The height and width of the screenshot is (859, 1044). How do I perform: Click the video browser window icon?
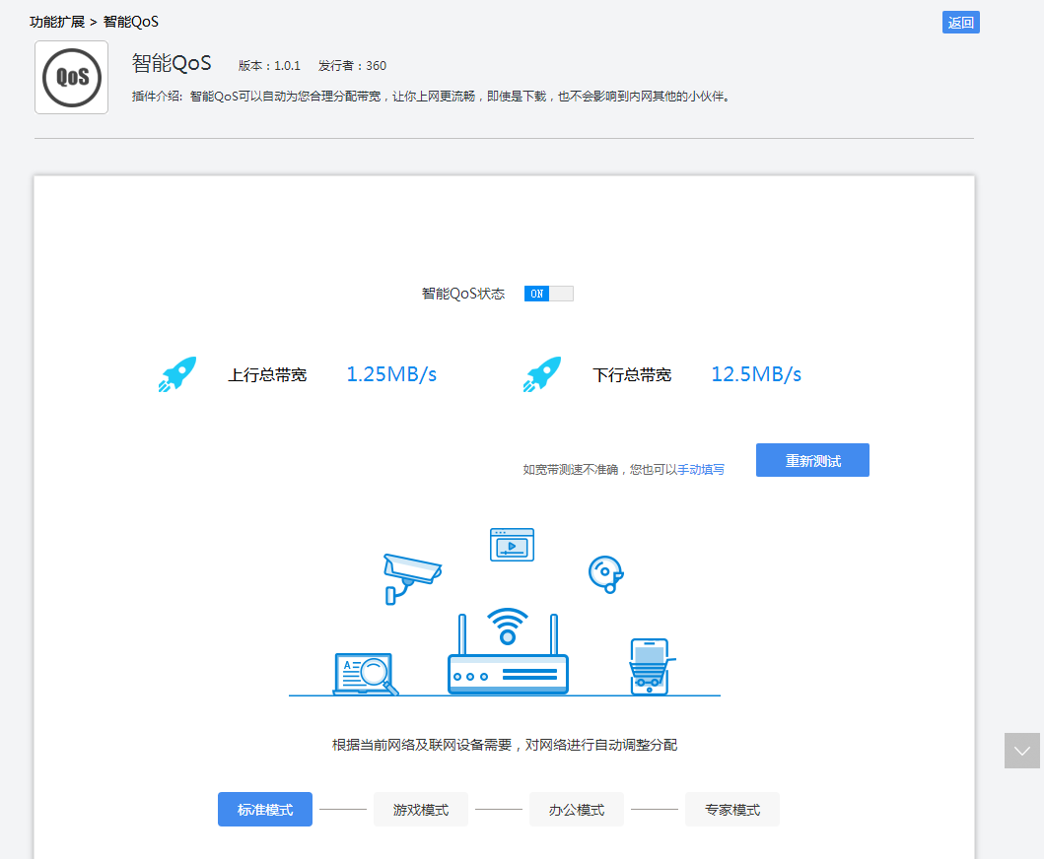coord(512,543)
